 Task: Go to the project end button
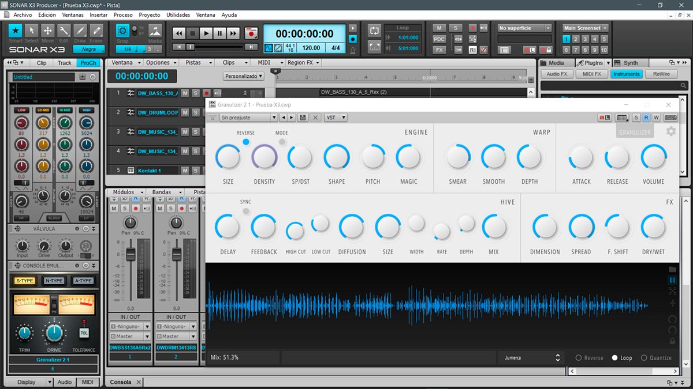point(251,47)
